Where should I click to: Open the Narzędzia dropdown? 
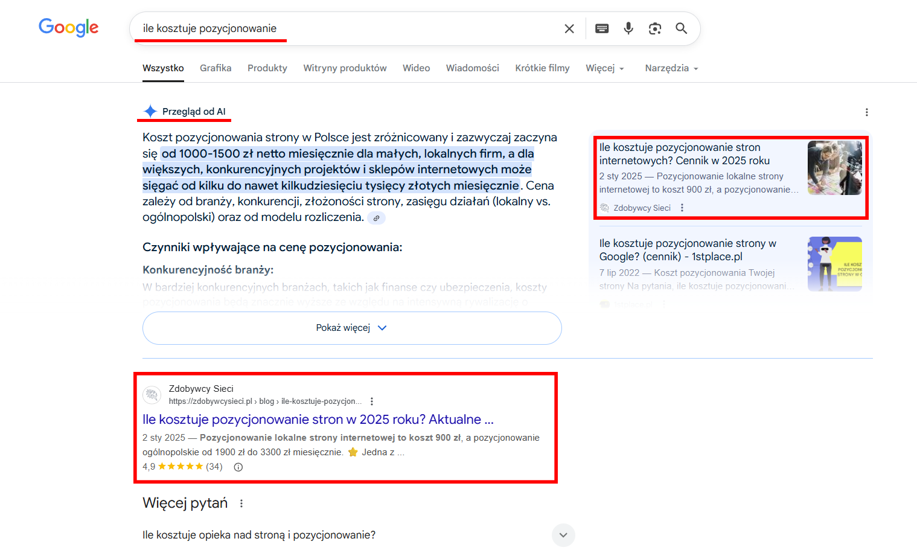tap(671, 68)
